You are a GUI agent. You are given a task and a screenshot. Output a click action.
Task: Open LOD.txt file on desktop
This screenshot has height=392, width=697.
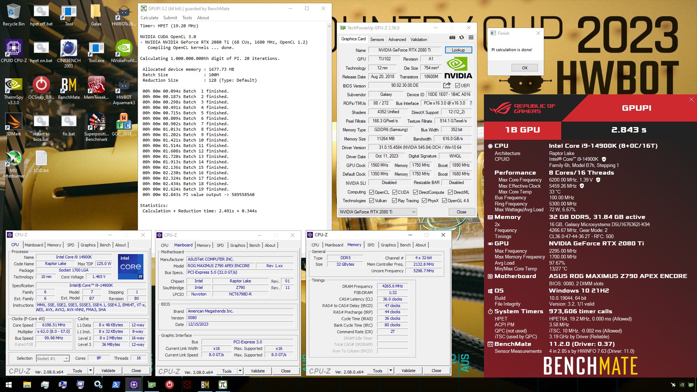41,162
